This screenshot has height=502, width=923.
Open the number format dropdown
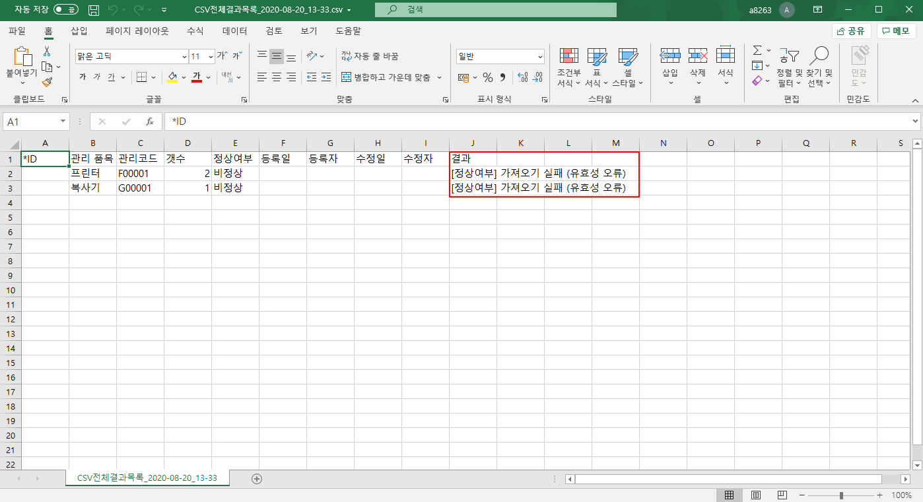point(540,57)
